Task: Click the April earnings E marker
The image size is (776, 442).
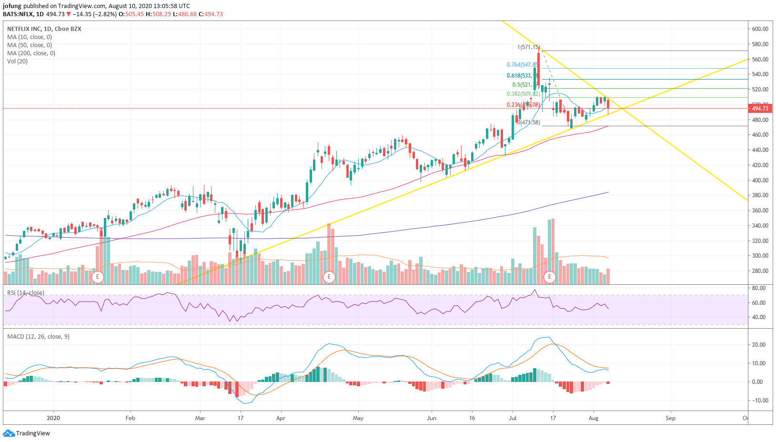Action: coord(329,277)
